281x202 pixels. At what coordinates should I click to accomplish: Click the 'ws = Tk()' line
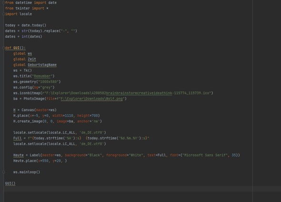22,70
